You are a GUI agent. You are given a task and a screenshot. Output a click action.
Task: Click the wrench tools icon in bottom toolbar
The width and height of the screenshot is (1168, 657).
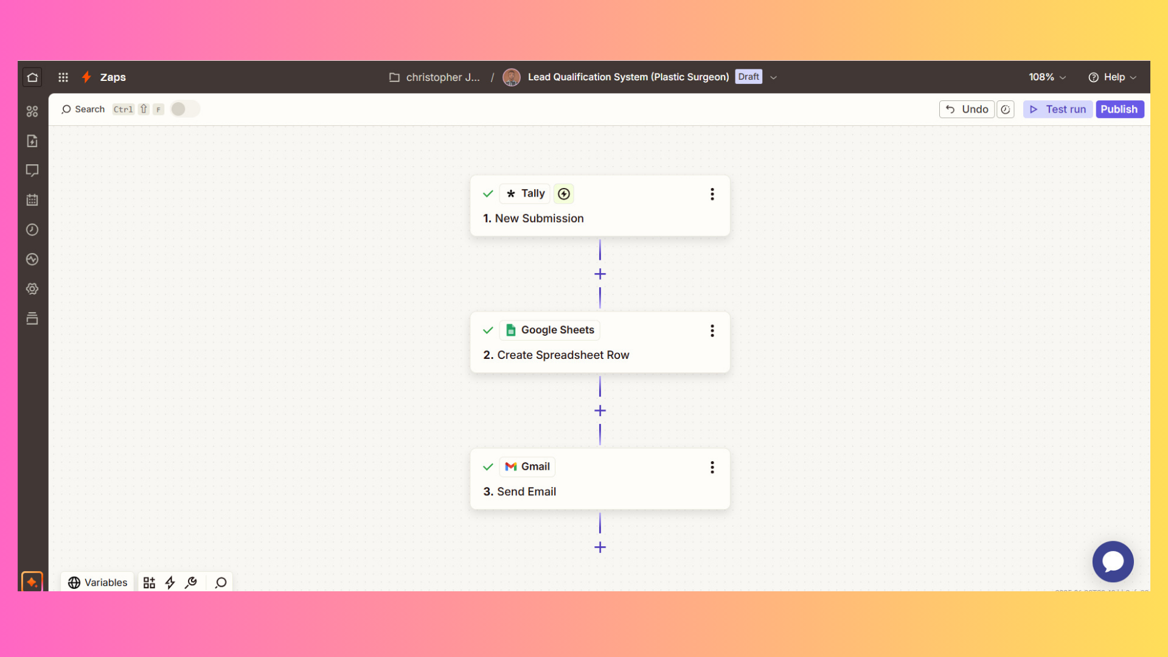(x=191, y=583)
